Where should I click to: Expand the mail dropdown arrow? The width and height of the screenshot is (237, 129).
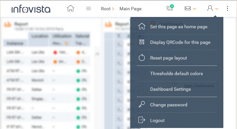(x=194, y=9)
